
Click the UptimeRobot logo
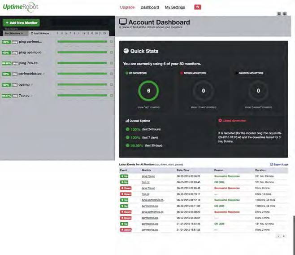point(21,7)
